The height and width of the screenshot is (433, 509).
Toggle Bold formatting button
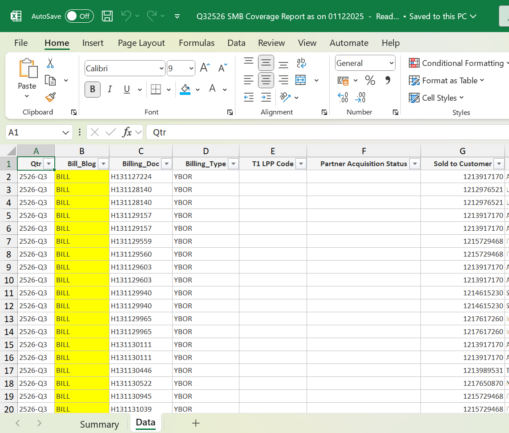93,89
